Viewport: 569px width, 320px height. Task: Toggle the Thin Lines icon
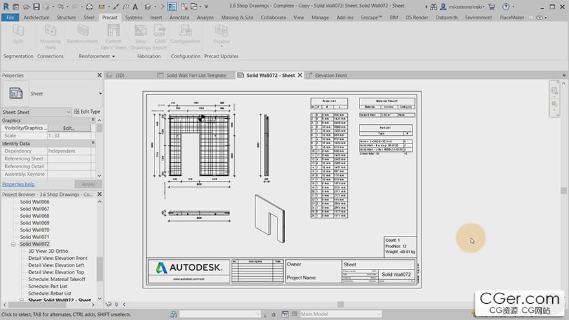(x=171, y=6)
